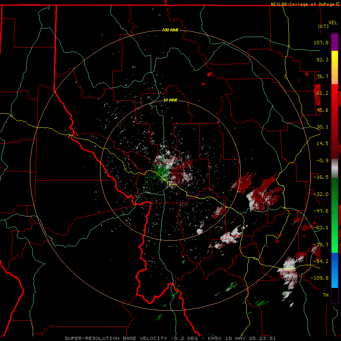
Task: Select the -16.5 scale value
Action: coord(321,177)
